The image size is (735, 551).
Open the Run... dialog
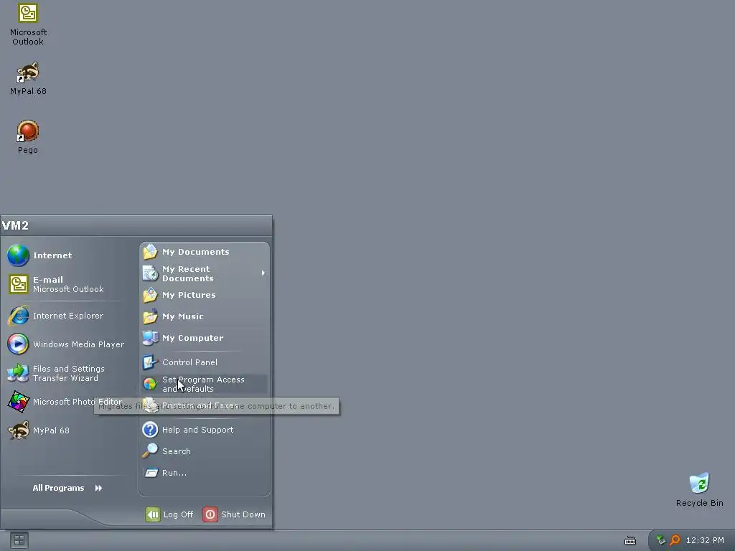[205, 473]
